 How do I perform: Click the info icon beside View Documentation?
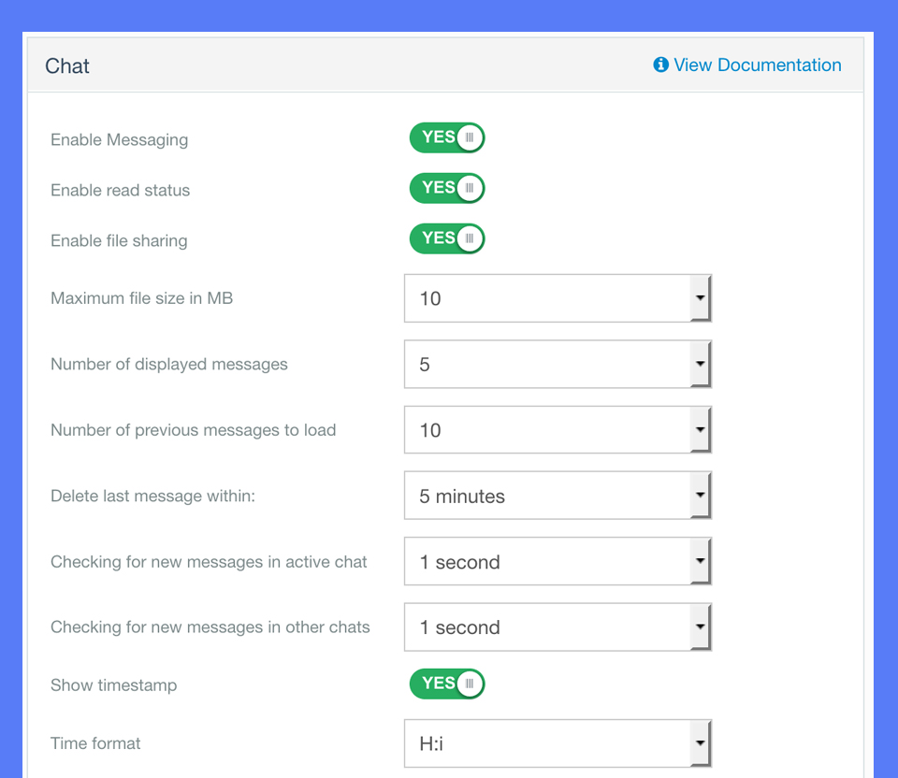(661, 65)
